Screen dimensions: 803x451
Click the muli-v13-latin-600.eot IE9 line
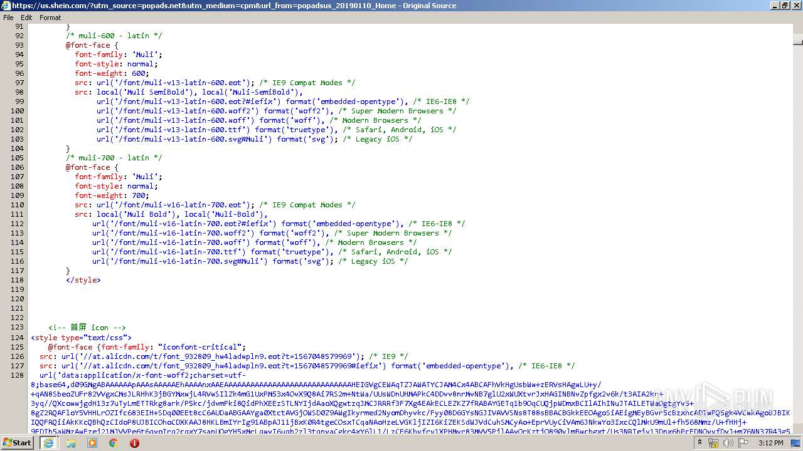(x=215, y=83)
